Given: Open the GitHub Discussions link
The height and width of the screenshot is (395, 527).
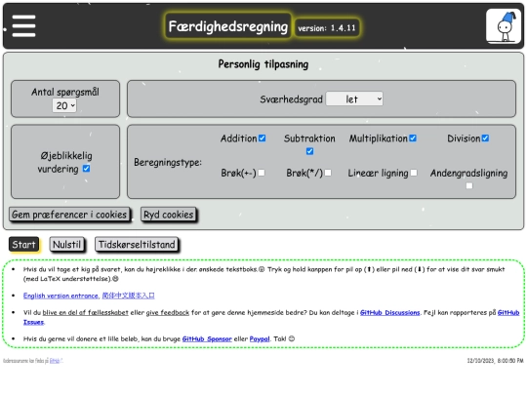Looking at the screenshot, I should coord(389,313).
